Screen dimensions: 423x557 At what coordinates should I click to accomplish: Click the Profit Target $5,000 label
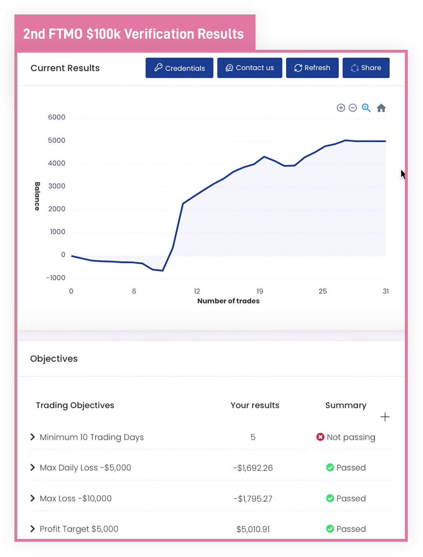point(79,529)
